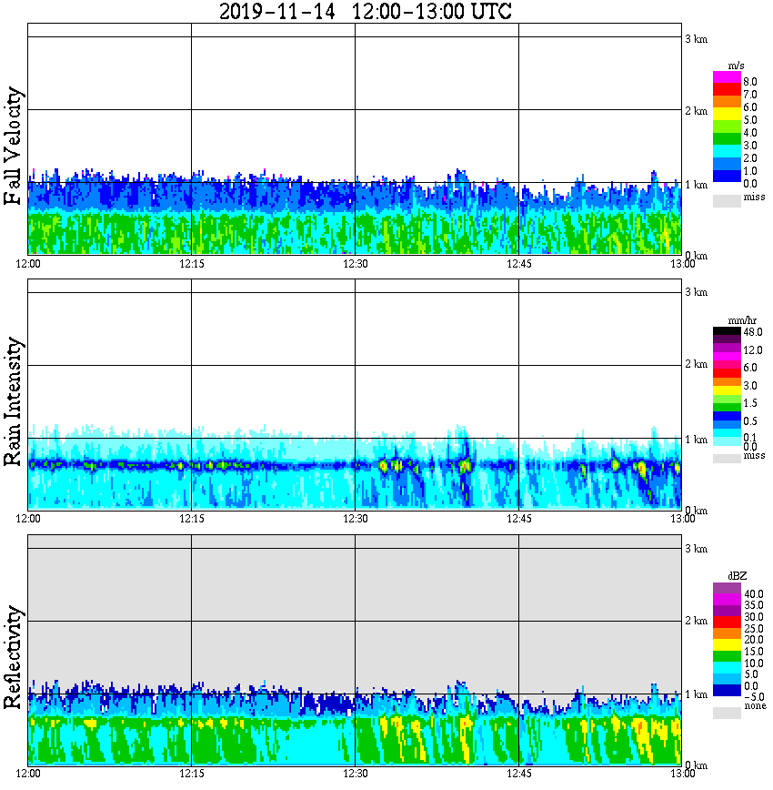Click the Reflectivity plot area between 12:30 and 12:45
Screen dimensions: 773x790
[x=437, y=650]
